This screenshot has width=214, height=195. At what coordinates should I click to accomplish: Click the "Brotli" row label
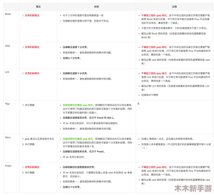[x=8, y=14]
